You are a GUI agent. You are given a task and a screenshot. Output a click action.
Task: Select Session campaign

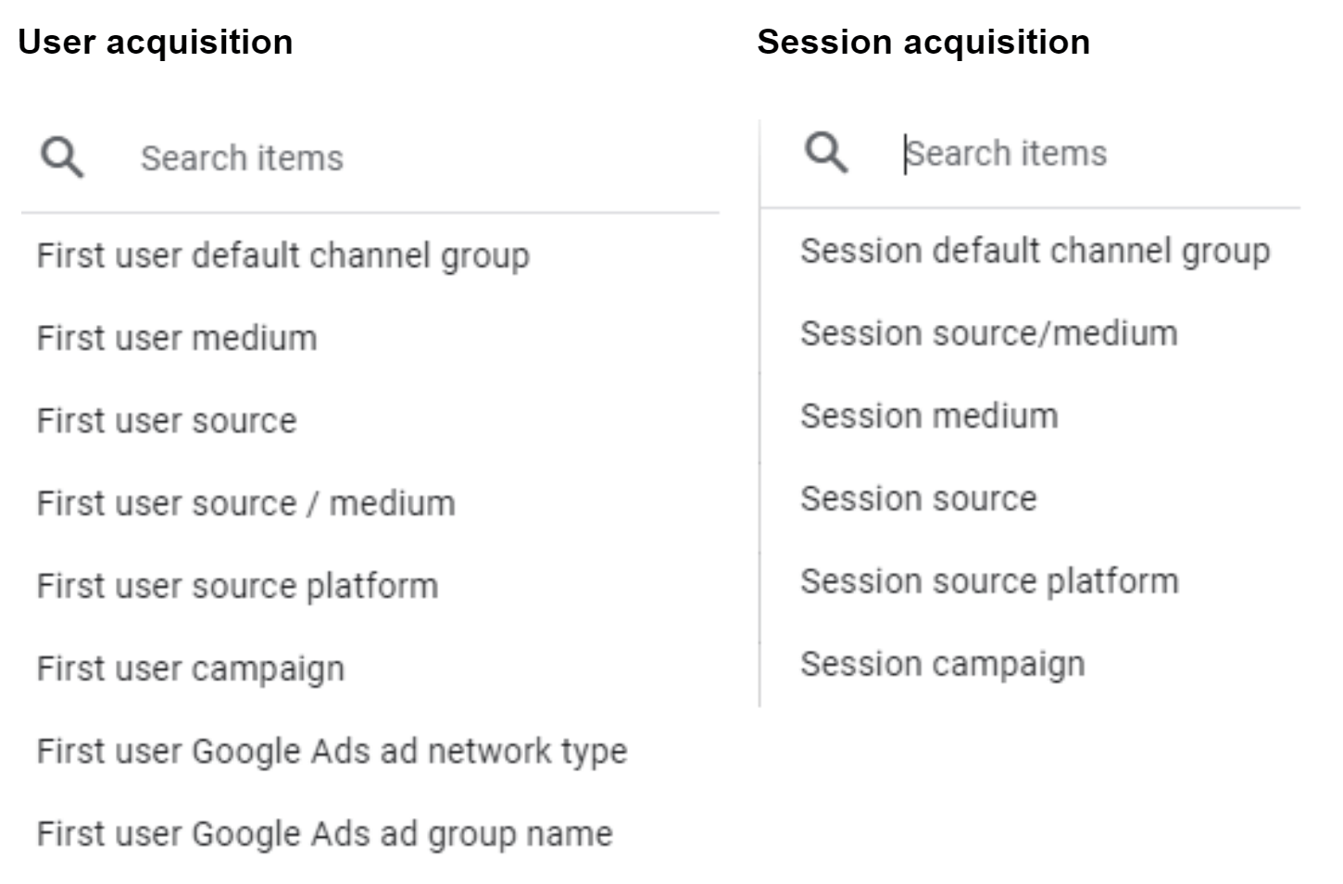pyautogui.click(x=943, y=663)
